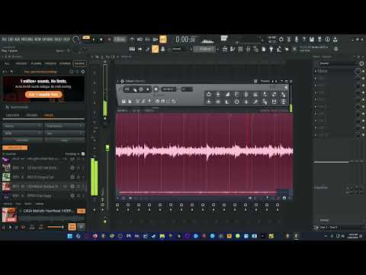366x275 pixels.
Task: Adjust the mixer track volume fader
Action: 108,148
